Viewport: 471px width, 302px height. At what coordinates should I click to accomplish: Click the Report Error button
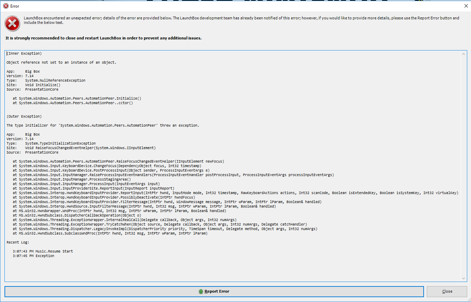coord(214,291)
